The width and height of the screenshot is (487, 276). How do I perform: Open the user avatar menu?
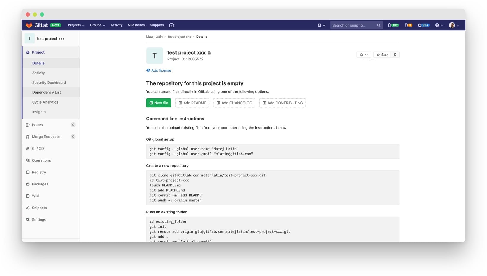click(454, 25)
